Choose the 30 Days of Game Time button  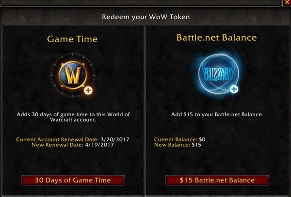(x=73, y=180)
